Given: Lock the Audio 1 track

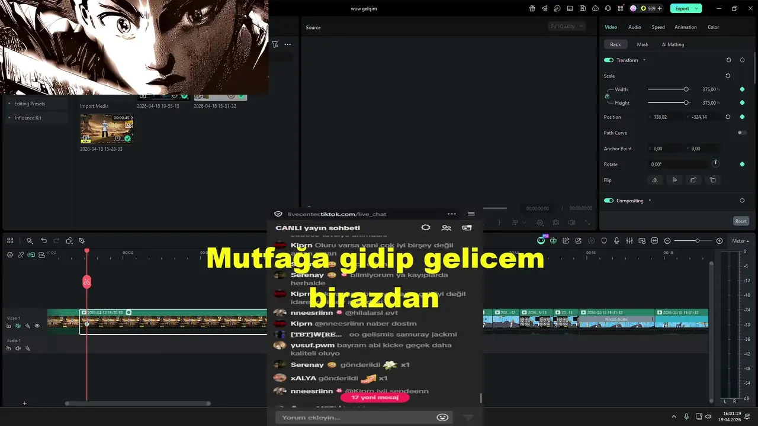Looking at the screenshot, I should coord(9,348).
